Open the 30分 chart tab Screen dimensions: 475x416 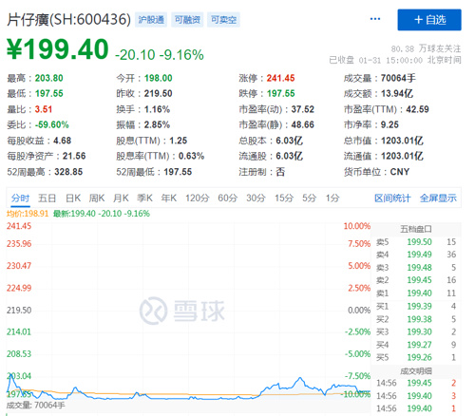[x=256, y=199]
